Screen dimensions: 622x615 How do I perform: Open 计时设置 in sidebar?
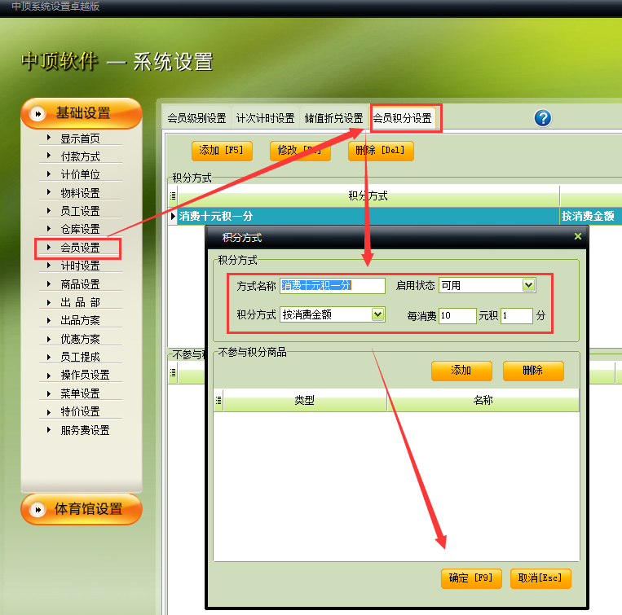coord(80,266)
